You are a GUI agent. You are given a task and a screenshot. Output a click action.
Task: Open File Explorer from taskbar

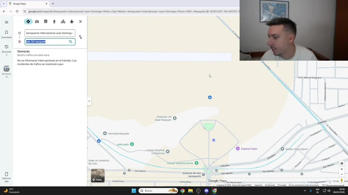click(x=190, y=191)
